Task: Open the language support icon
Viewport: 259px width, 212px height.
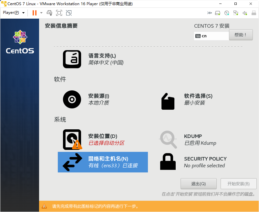Action: [72, 59]
